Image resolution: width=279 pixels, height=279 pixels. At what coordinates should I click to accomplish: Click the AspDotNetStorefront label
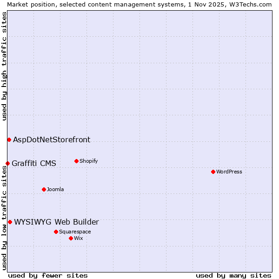click(x=52, y=139)
